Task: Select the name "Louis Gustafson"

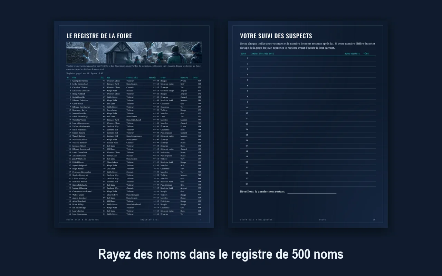Action: (x=80, y=152)
